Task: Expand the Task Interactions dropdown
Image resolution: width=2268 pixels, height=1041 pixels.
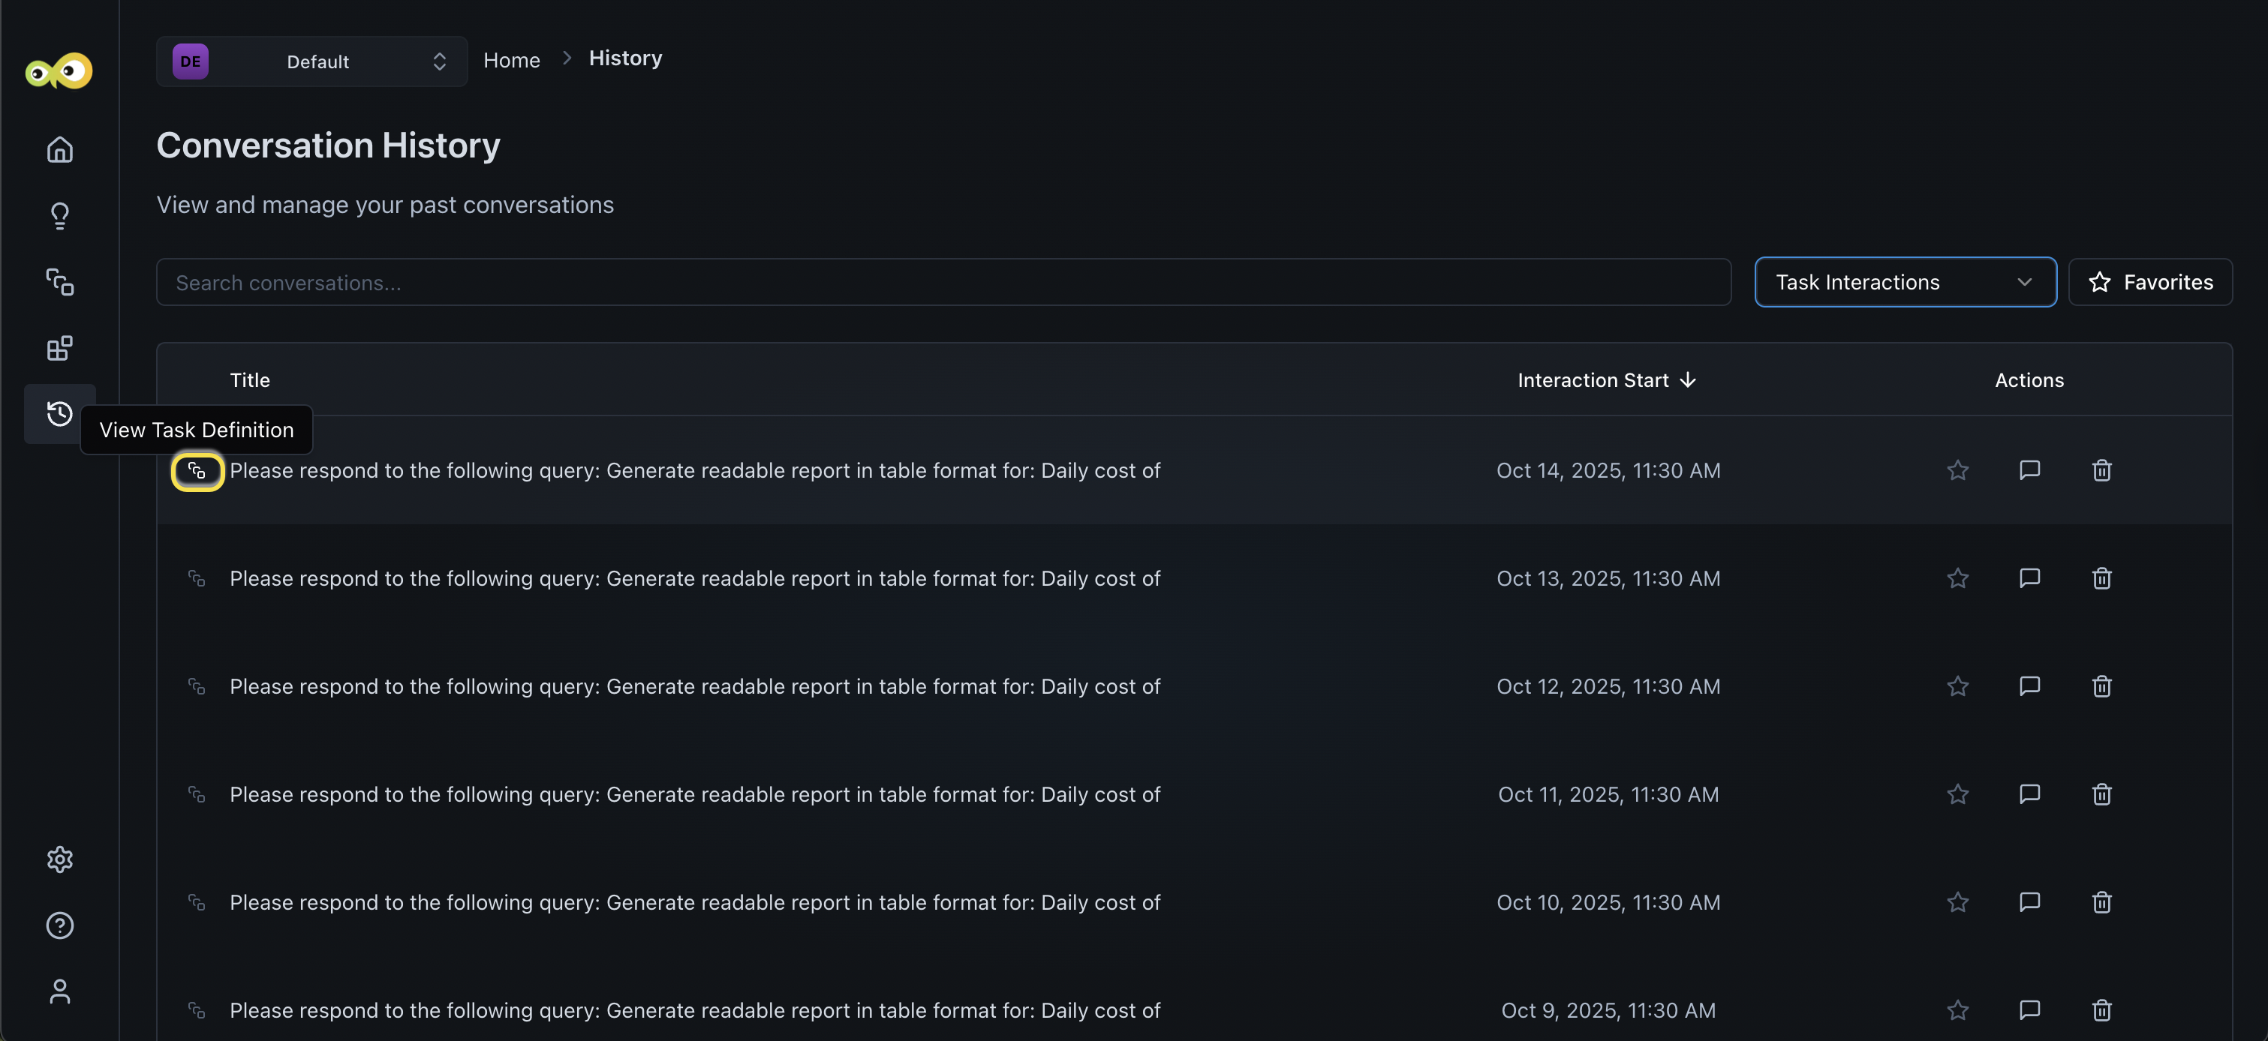Action: (1904, 283)
